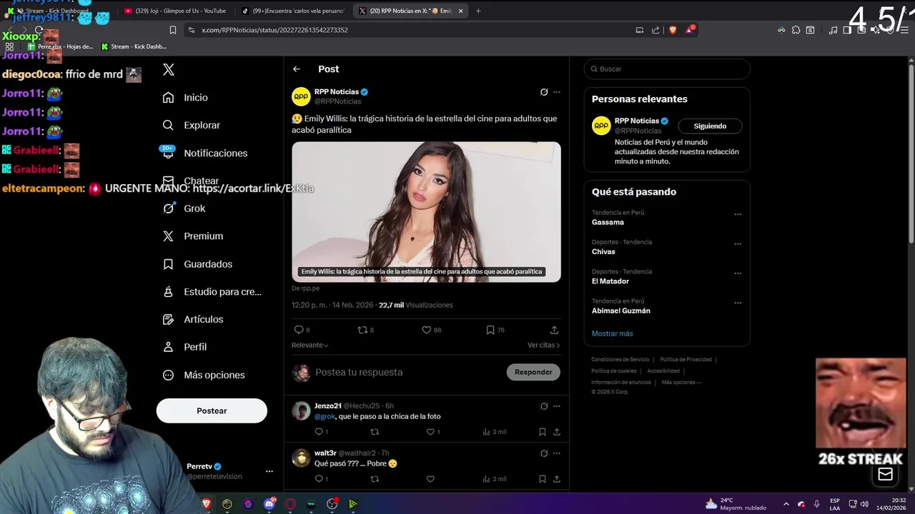The width and height of the screenshot is (915, 514).
Task: Open the Perre.xlsx bookmark
Action: (x=60, y=46)
